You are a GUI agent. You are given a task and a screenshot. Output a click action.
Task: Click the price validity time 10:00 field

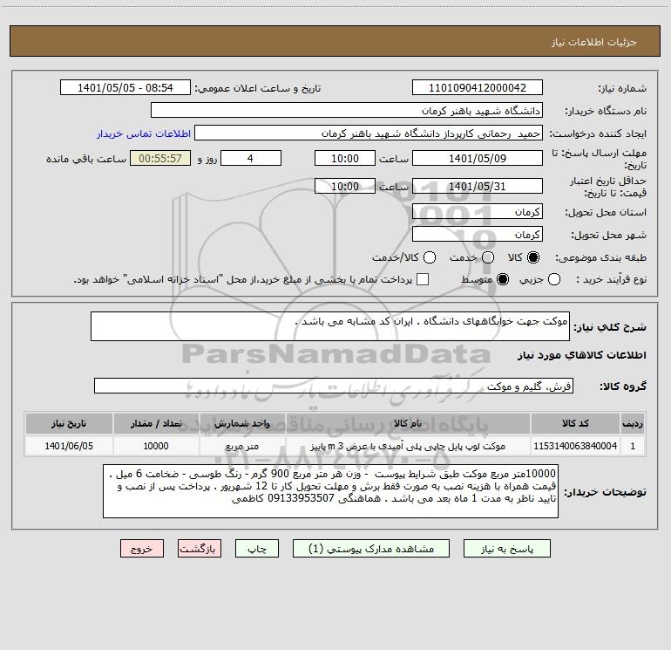(x=345, y=186)
